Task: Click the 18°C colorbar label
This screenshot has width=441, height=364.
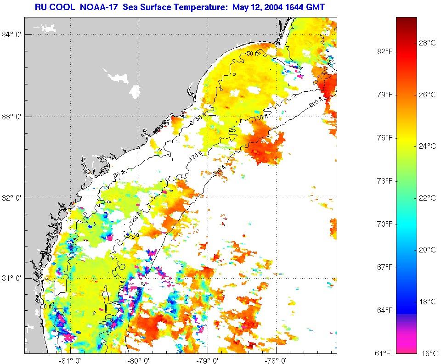Action: coord(427,302)
